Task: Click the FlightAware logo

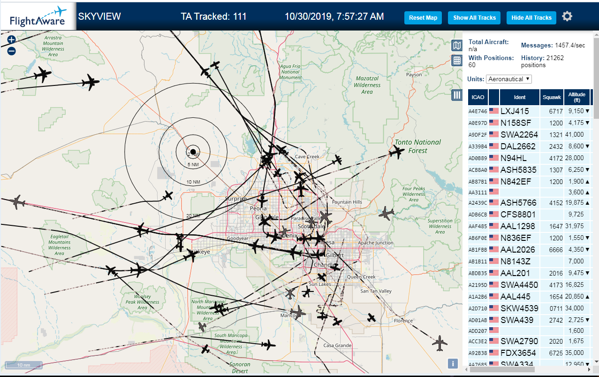Action: 38,16
